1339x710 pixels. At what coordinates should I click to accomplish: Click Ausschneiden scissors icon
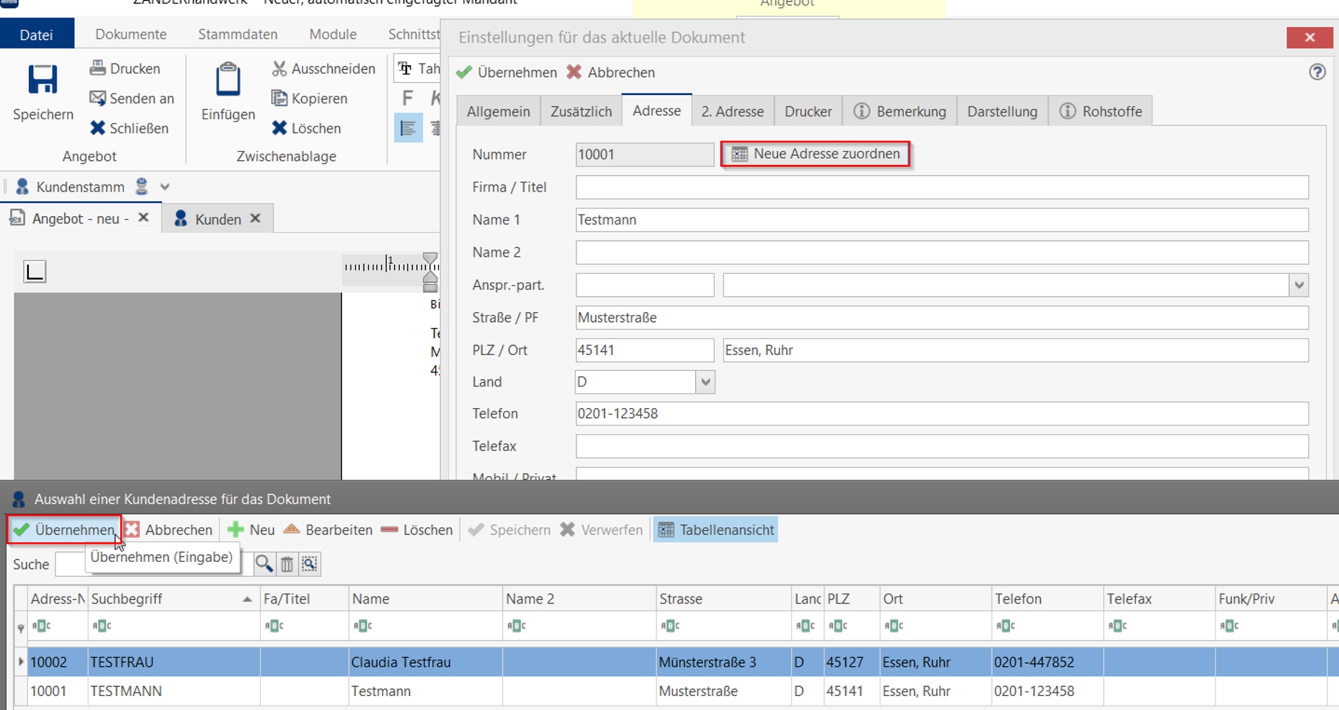click(x=279, y=69)
